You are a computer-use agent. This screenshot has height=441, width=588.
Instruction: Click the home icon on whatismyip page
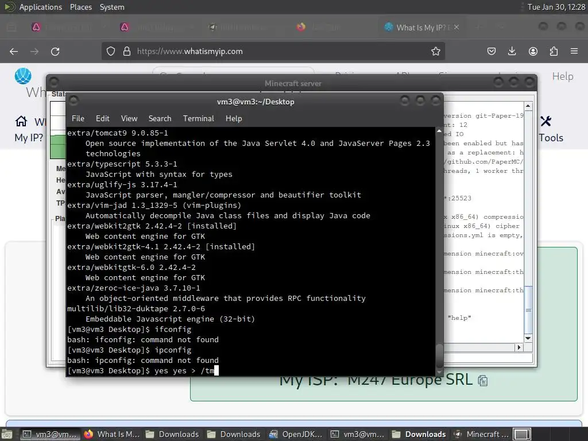click(x=21, y=121)
